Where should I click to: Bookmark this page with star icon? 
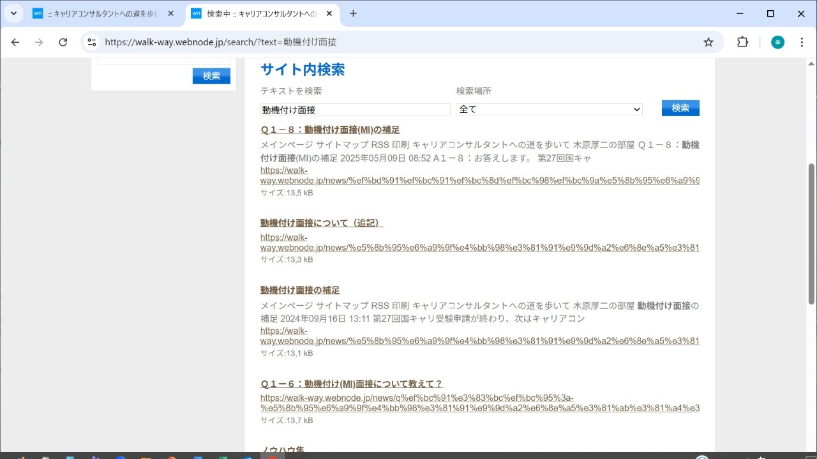click(708, 42)
